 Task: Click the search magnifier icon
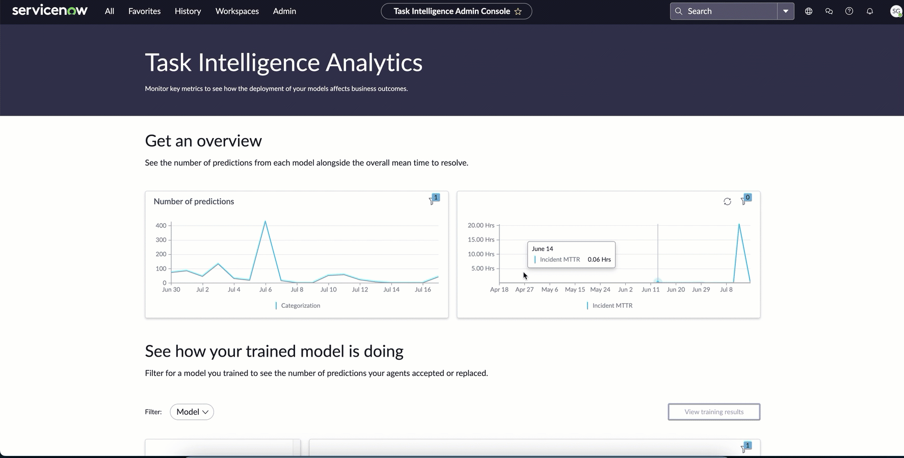(x=679, y=11)
